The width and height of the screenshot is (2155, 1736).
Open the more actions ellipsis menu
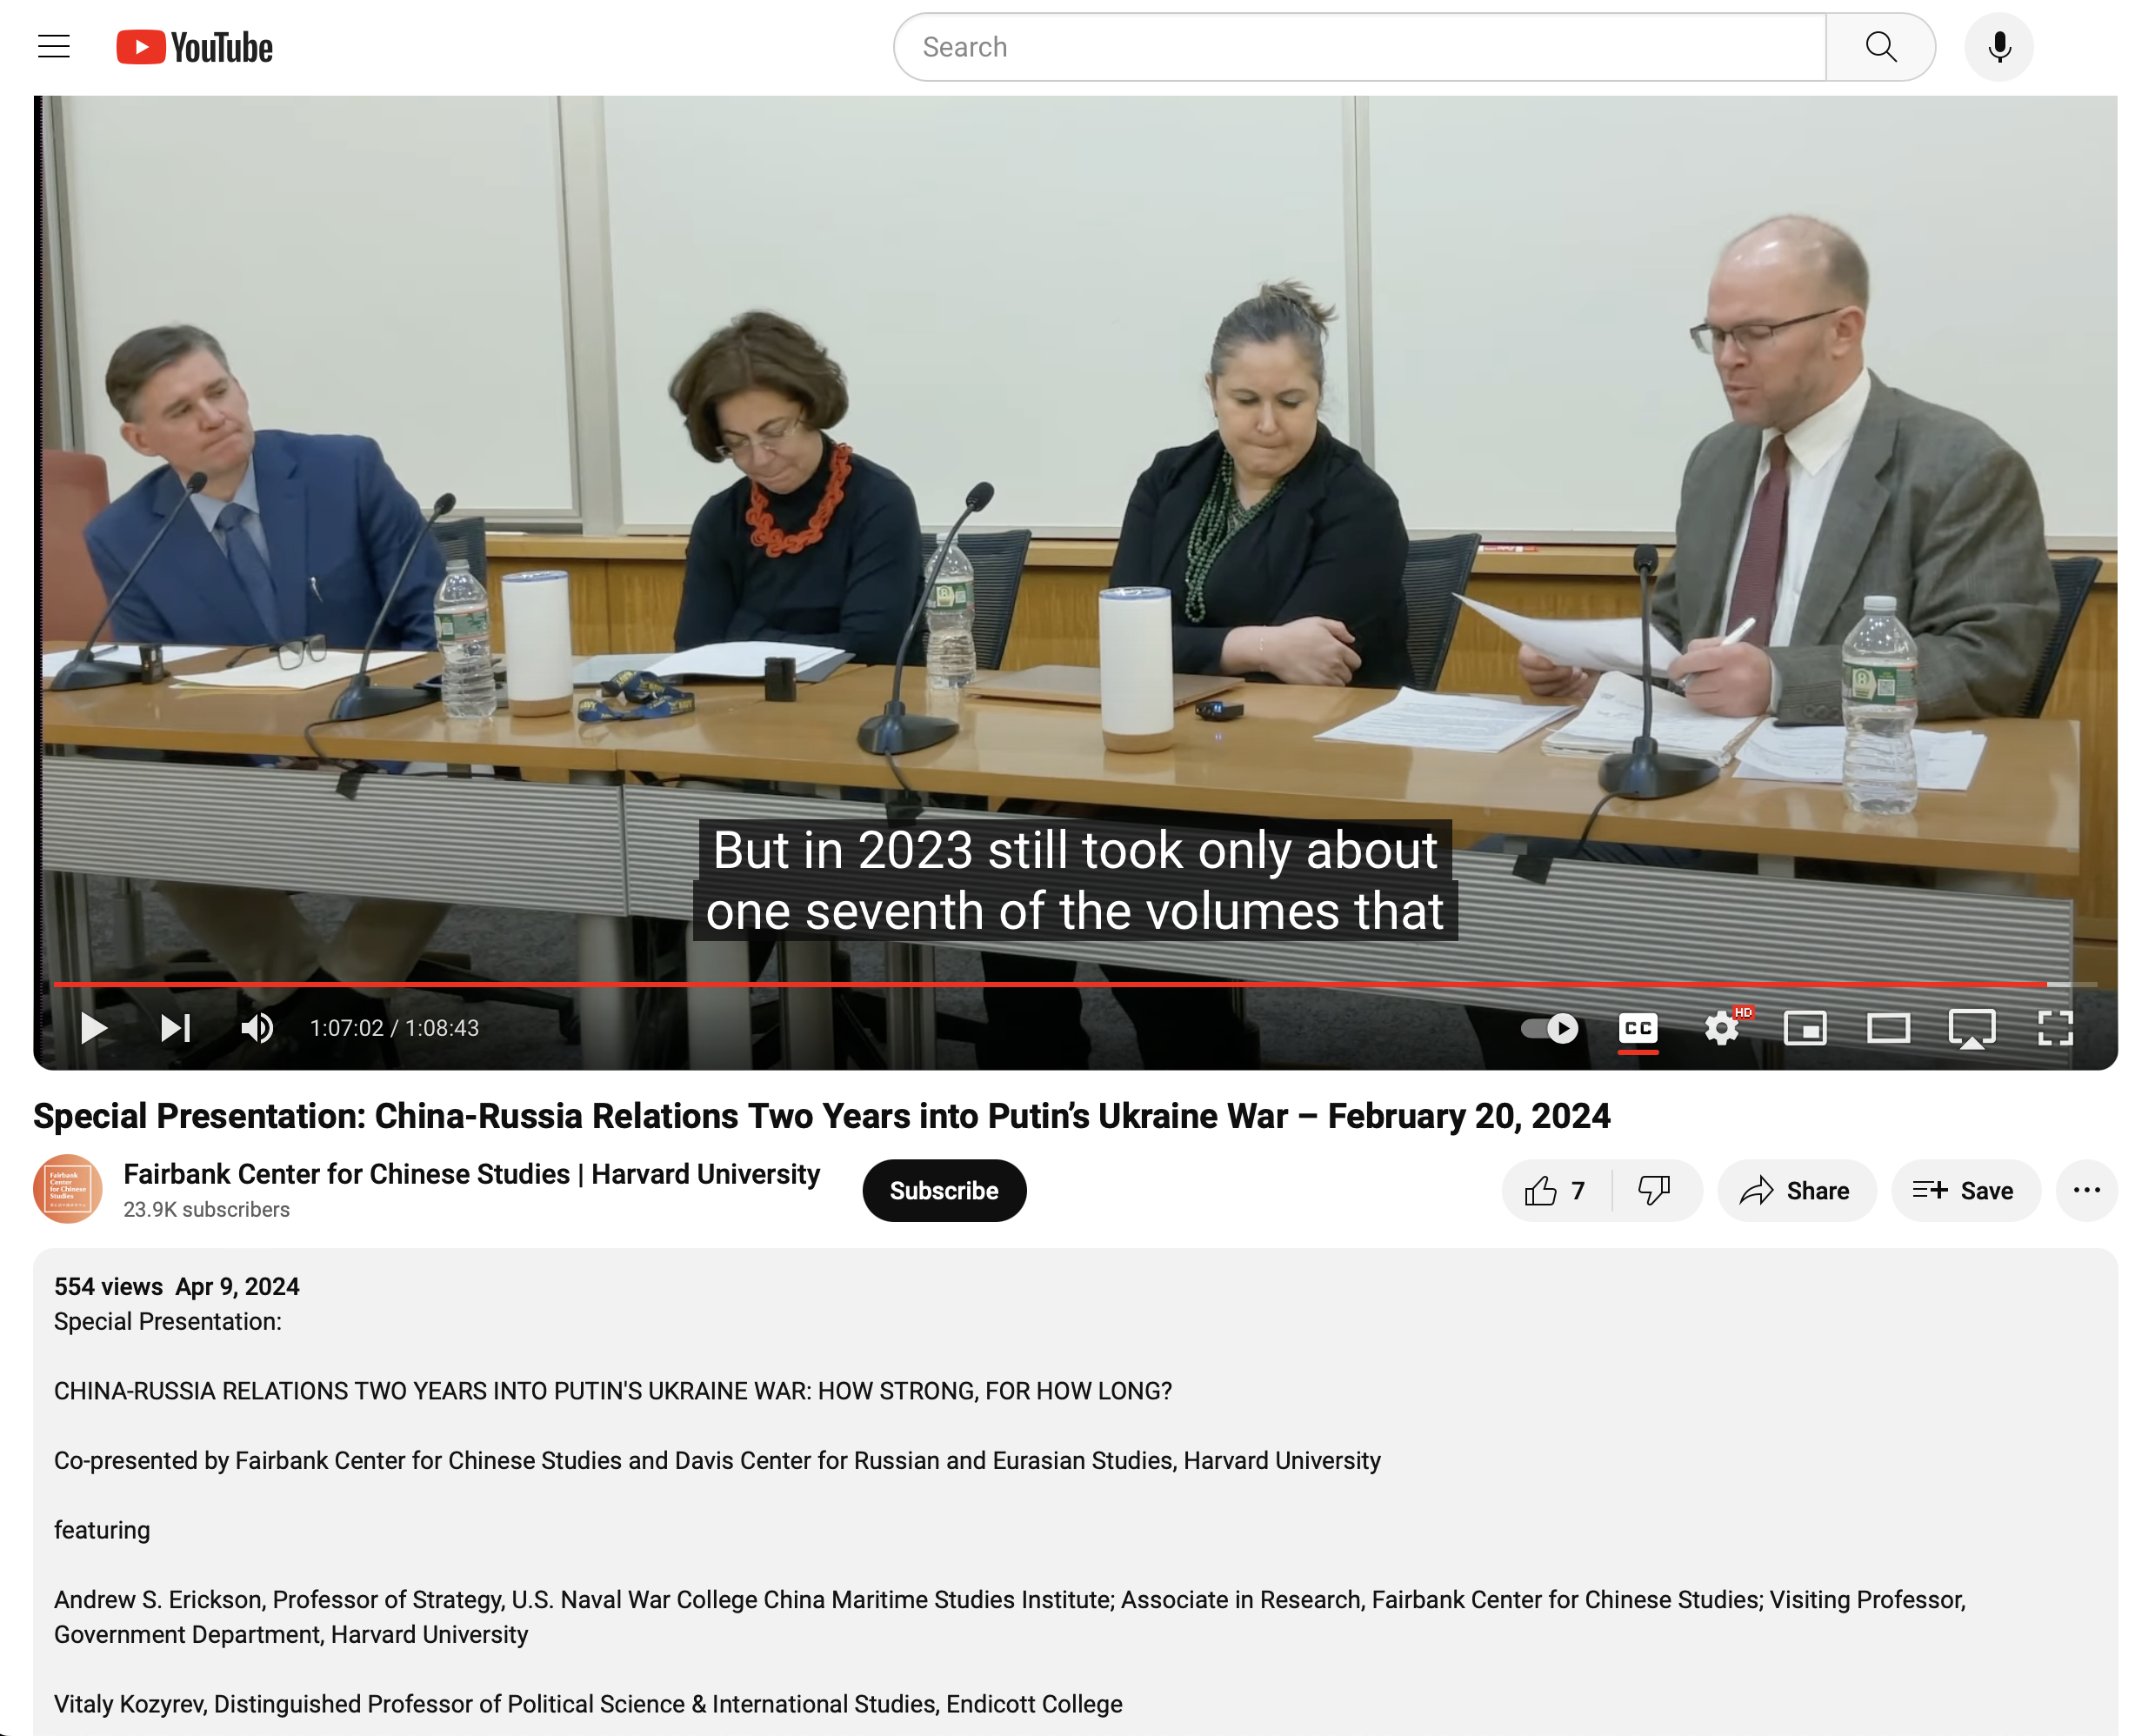point(2086,1190)
